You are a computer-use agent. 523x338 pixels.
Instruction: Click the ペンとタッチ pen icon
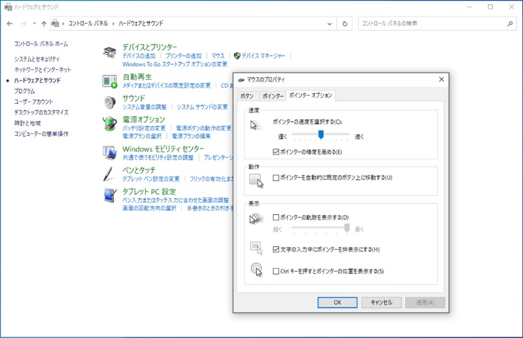pyautogui.click(x=110, y=175)
